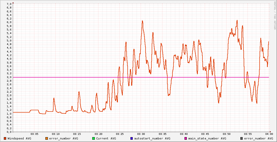The height and width of the screenshot is (142, 277).
Task: Select the green Current AVG legend swatch
Action: point(94,138)
